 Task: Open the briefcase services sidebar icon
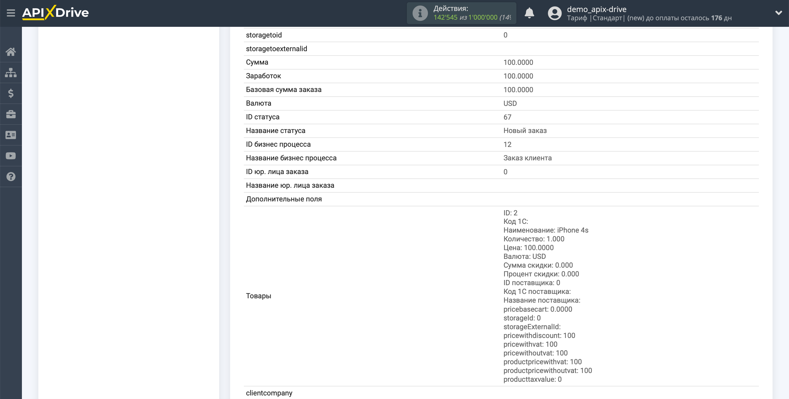click(11, 114)
